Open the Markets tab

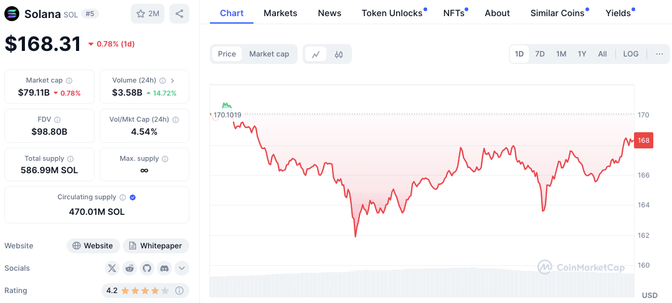(x=280, y=13)
